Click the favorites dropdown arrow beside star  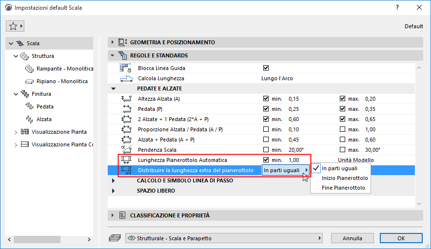21,26
